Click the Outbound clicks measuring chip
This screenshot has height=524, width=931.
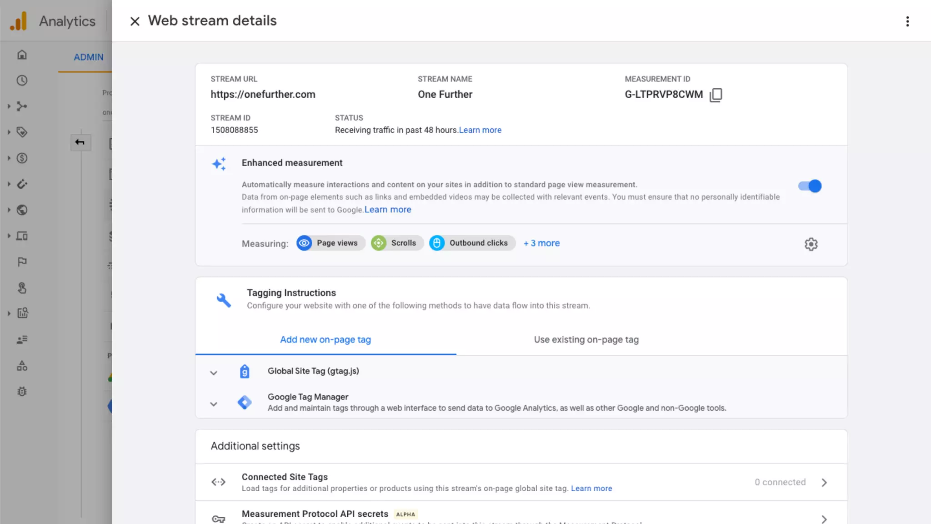[x=472, y=243]
